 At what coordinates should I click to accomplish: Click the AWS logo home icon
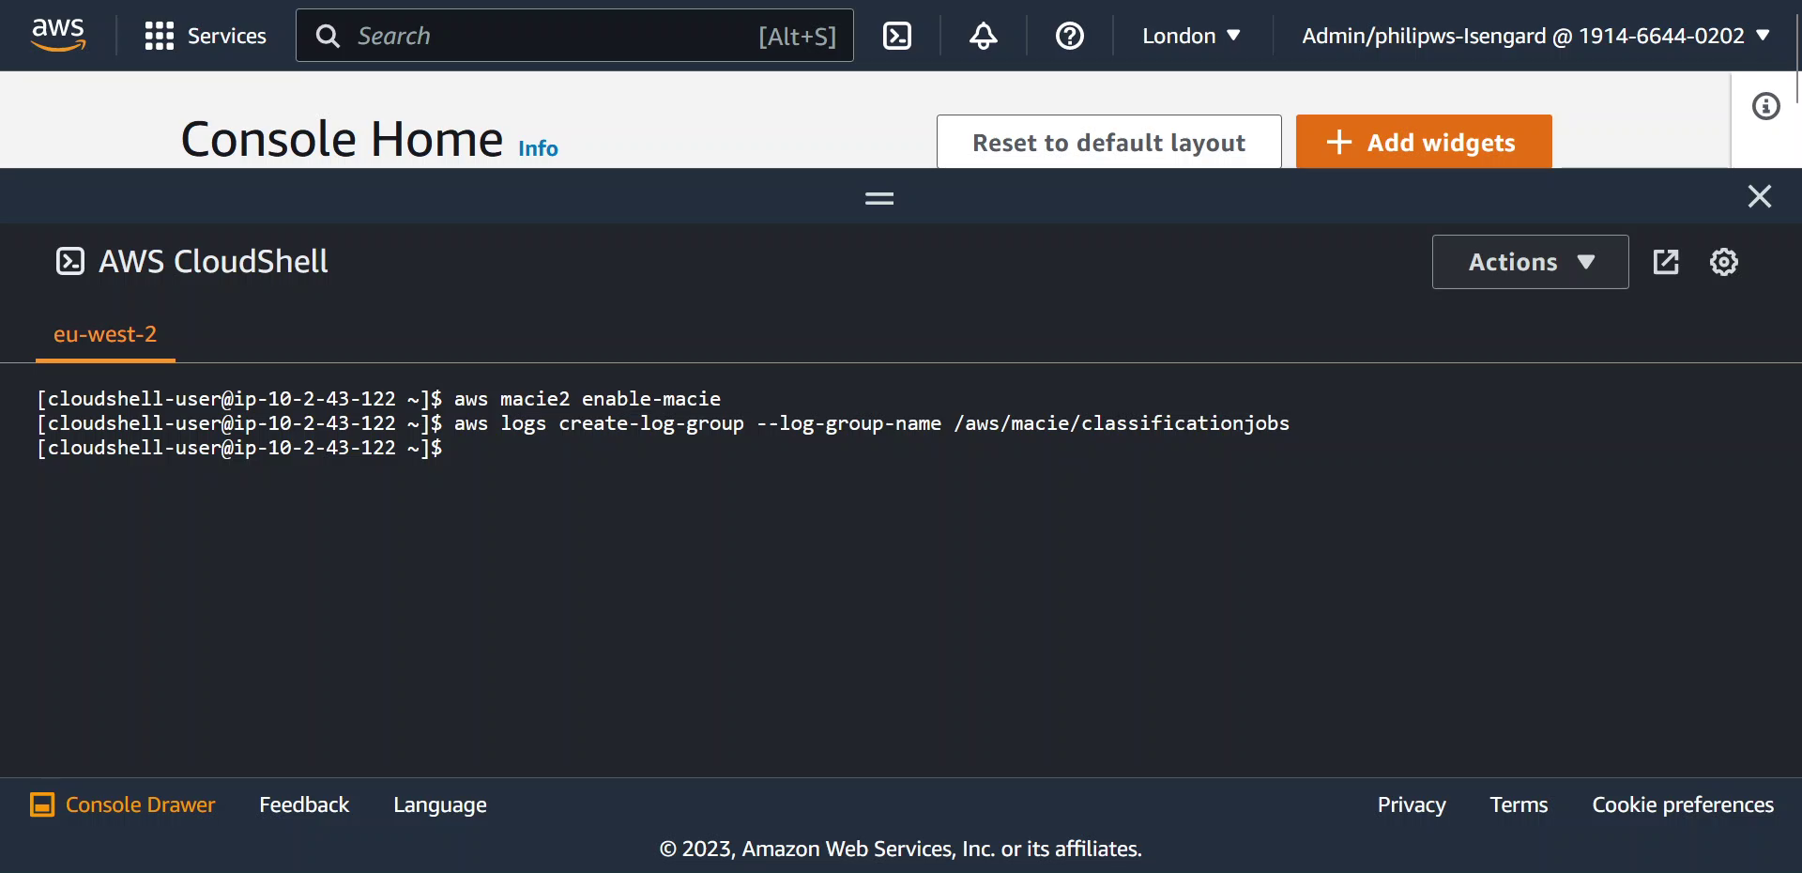[x=58, y=35]
